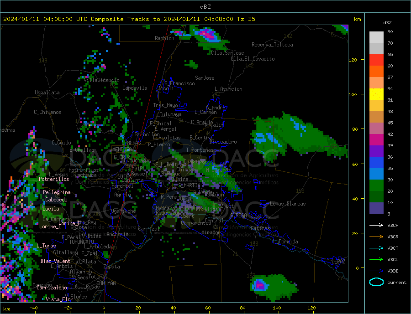Click the L_PAZ map label

pos(338,262)
